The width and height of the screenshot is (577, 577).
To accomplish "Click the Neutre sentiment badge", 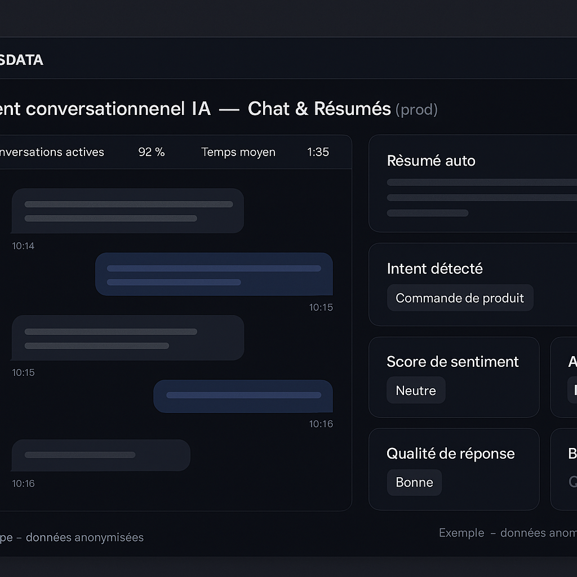I will (416, 390).
